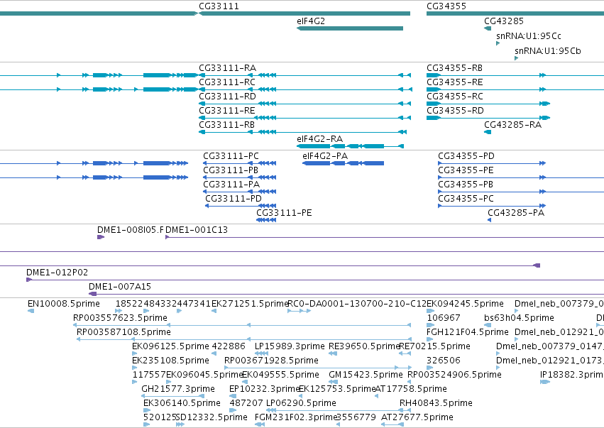Select EST EK235108.5prime
The image size is (604, 428).
170,361
